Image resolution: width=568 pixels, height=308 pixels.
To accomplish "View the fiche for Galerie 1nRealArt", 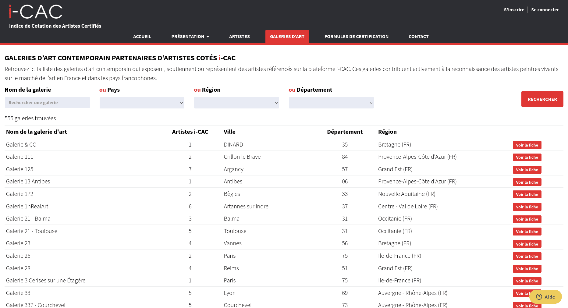I will 527,207.
